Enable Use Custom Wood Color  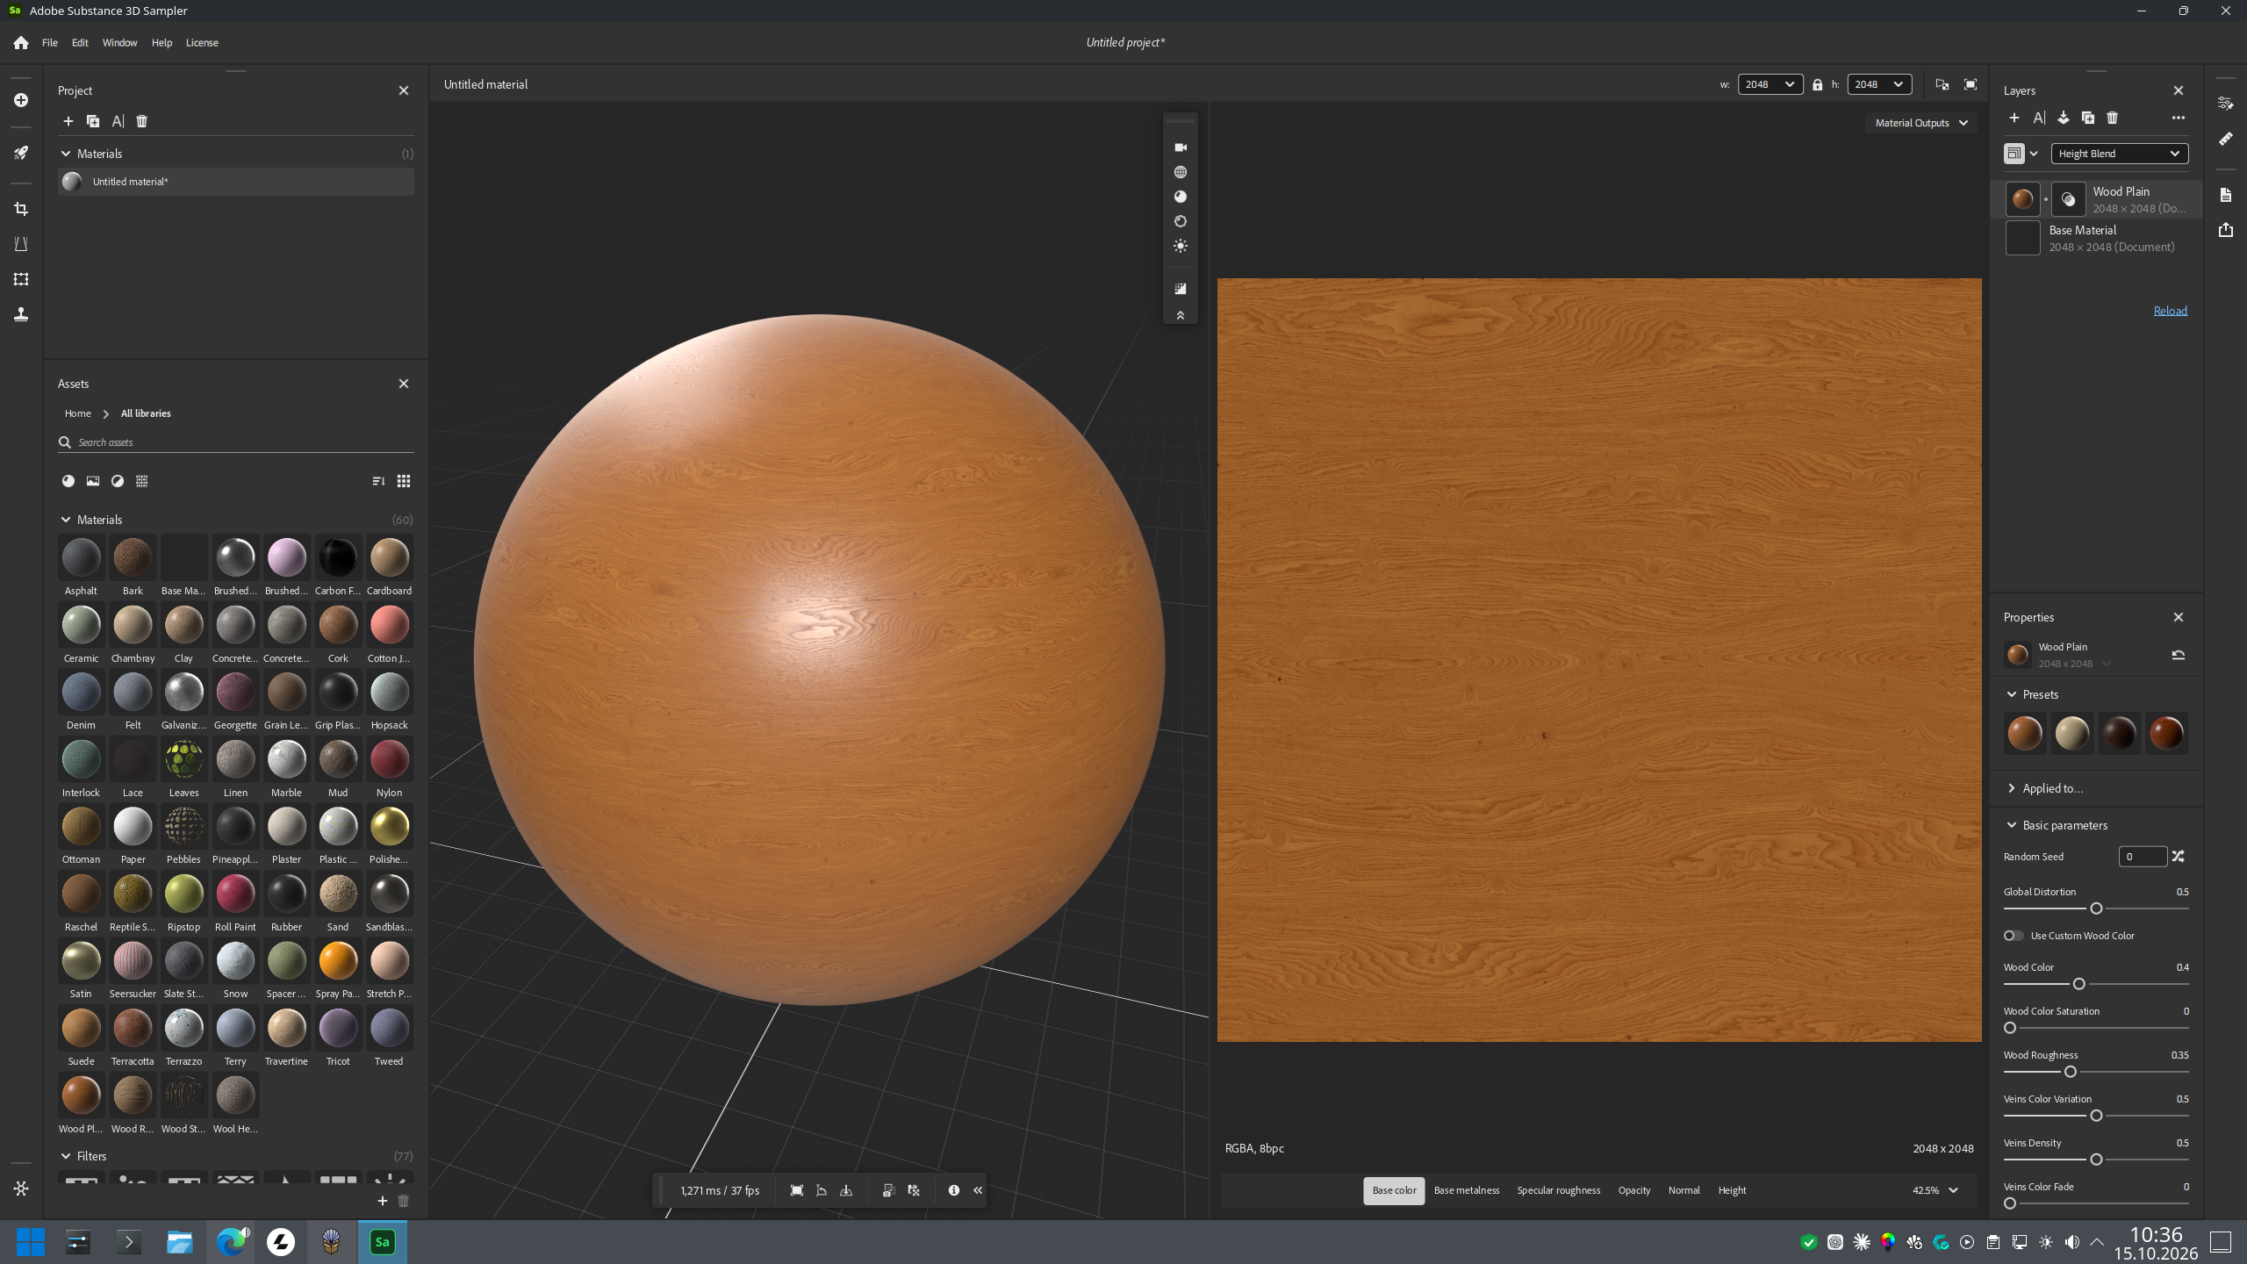tap(2014, 936)
